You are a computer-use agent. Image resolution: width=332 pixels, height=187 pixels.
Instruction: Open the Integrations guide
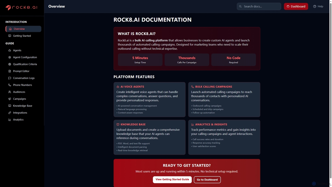coord(23,113)
